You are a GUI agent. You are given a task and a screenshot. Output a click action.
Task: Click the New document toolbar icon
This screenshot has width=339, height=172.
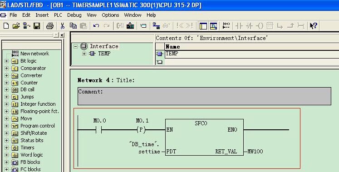pos(6,26)
